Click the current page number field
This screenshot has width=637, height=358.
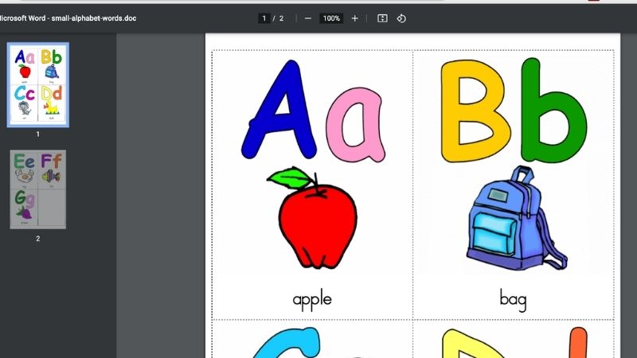(264, 18)
